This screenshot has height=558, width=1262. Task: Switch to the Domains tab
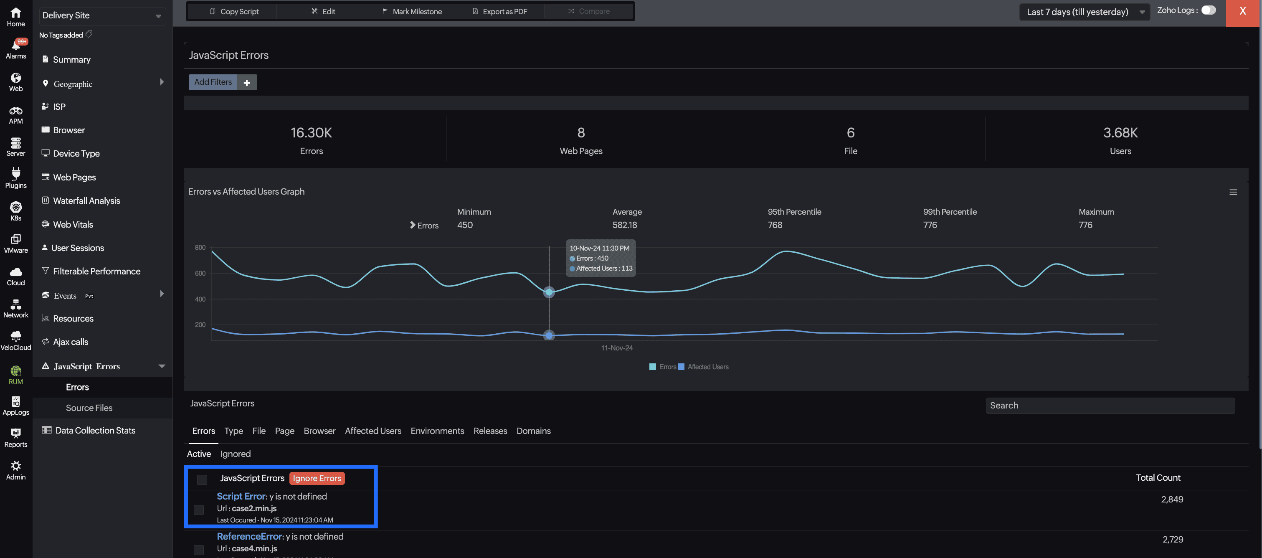[x=534, y=431]
